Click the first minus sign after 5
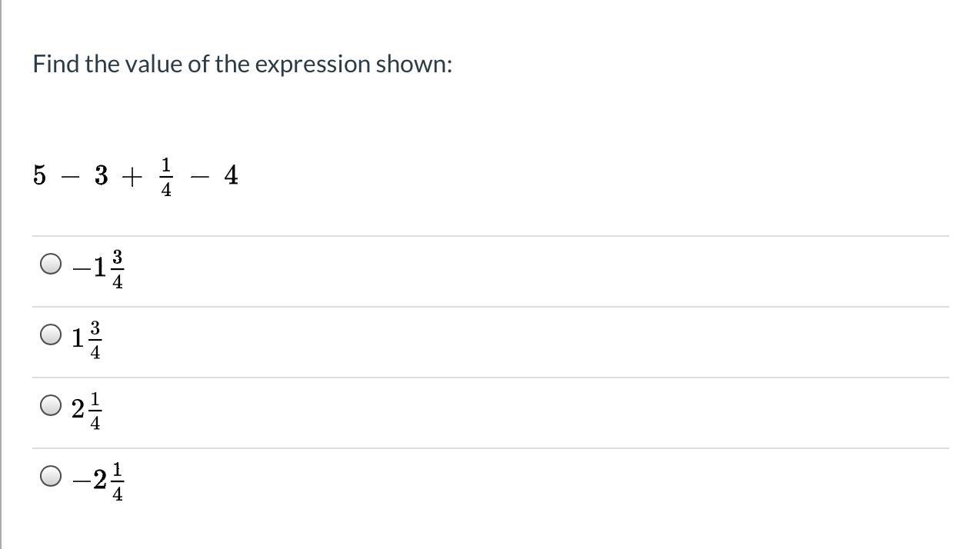The height and width of the screenshot is (549, 980). tap(70, 177)
